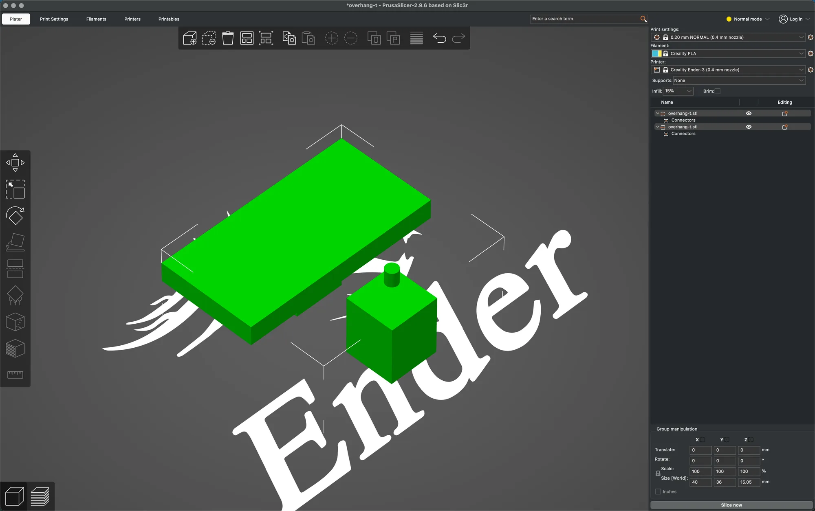Image resolution: width=815 pixels, height=511 pixels.
Task: Collapse the first overhang-t.stl tree item
Action: [657, 114]
